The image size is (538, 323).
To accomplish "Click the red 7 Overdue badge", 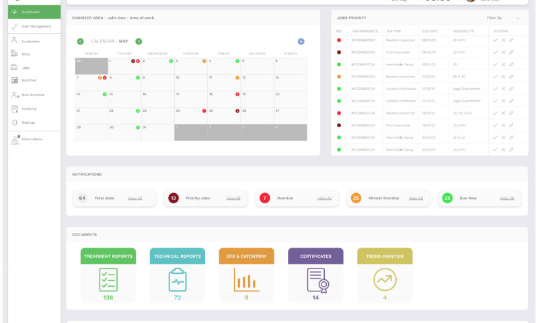I will click(x=264, y=198).
